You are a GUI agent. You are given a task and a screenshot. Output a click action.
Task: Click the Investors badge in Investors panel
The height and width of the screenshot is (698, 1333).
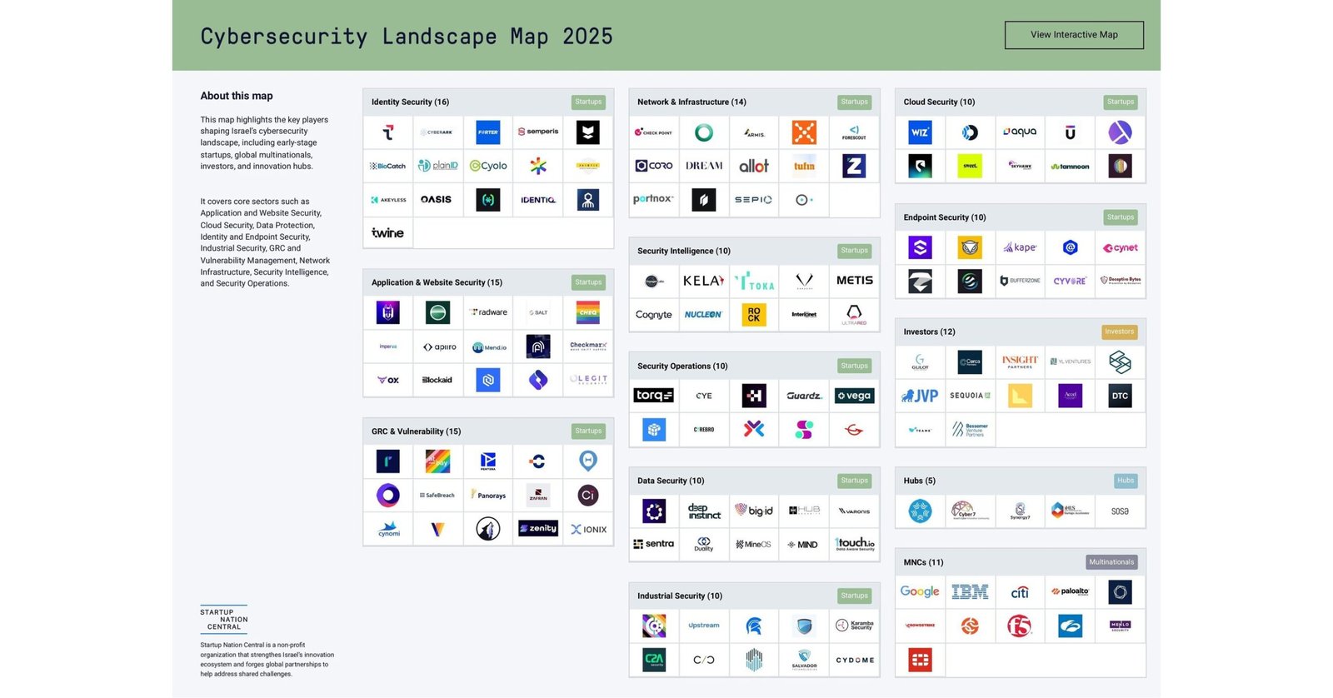[1119, 332]
